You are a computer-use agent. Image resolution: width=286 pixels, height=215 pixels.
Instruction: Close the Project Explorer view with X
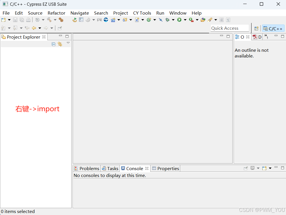tap(44, 37)
